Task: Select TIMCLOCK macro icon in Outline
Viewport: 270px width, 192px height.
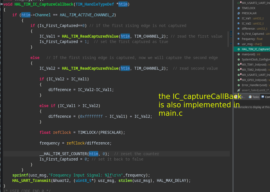Action: (x=239, y=8)
